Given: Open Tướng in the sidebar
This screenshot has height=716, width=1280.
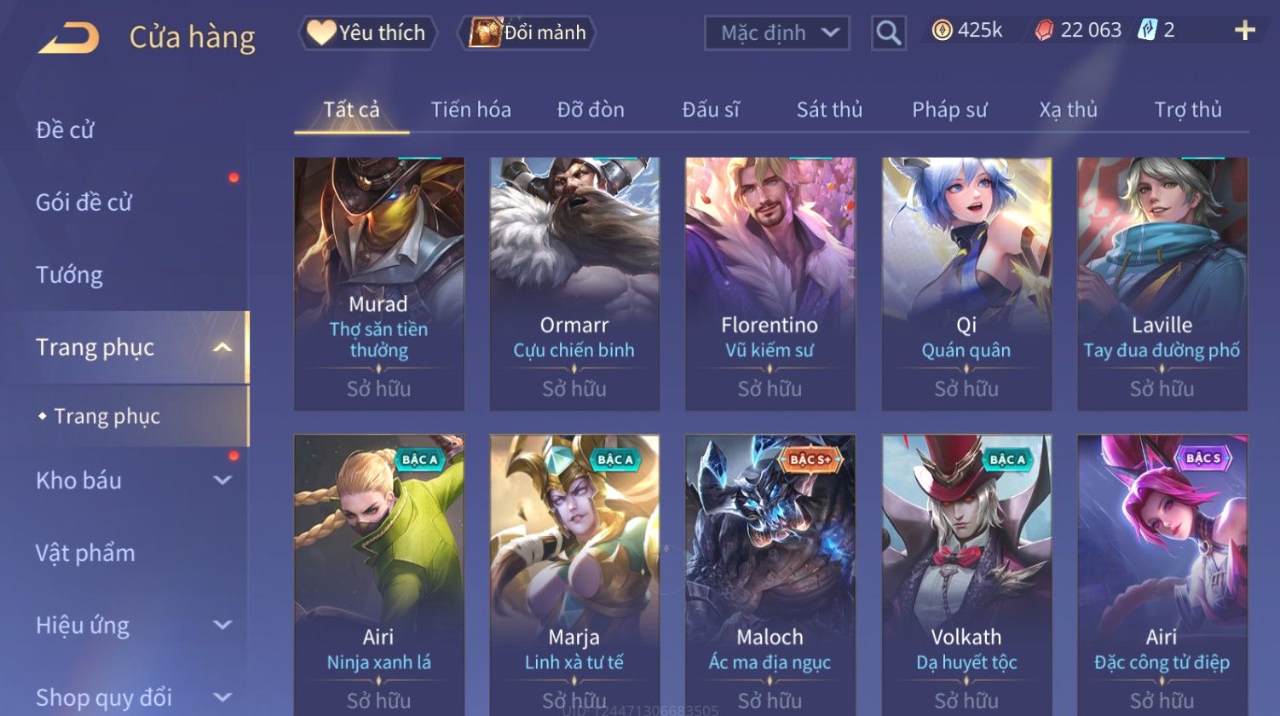Looking at the screenshot, I should pyautogui.click(x=69, y=275).
